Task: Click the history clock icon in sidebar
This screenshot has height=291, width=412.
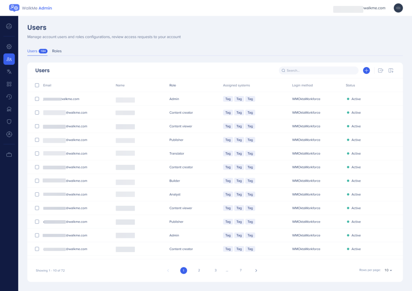Action: [9, 96]
